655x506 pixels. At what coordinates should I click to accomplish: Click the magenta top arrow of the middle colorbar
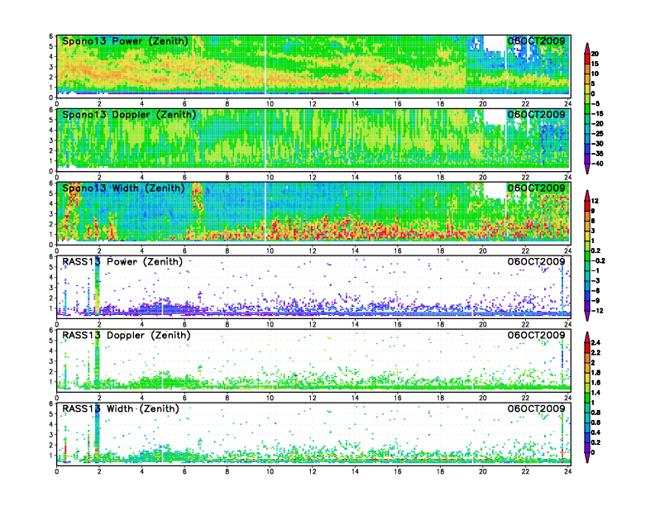click(x=587, y=195)
